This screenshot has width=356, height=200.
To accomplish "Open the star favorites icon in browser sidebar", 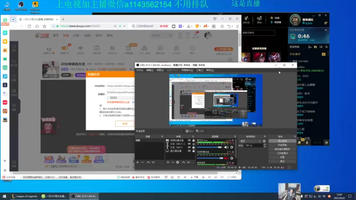I will (x=5, y=41).
